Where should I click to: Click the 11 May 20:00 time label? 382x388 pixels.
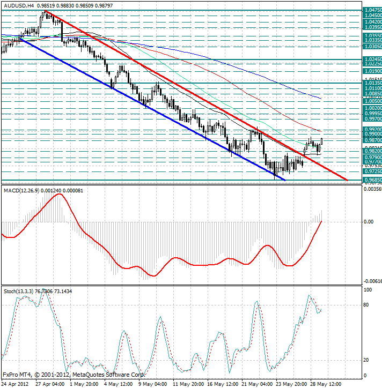click(188, 384)
